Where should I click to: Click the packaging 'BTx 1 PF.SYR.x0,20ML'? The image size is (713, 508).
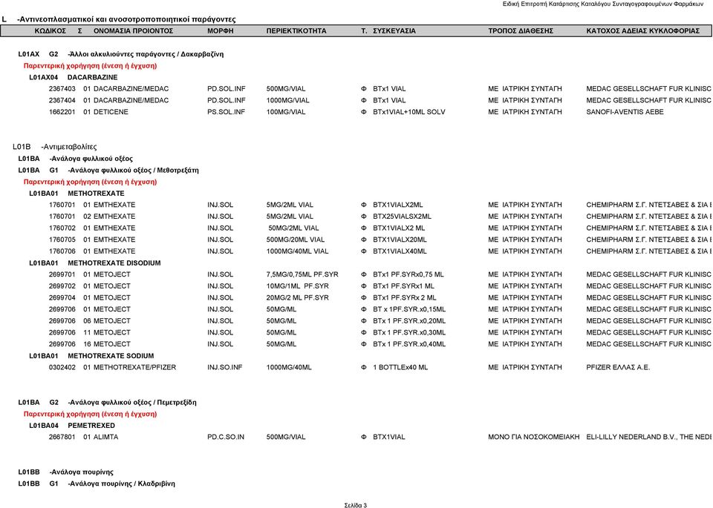409,321
